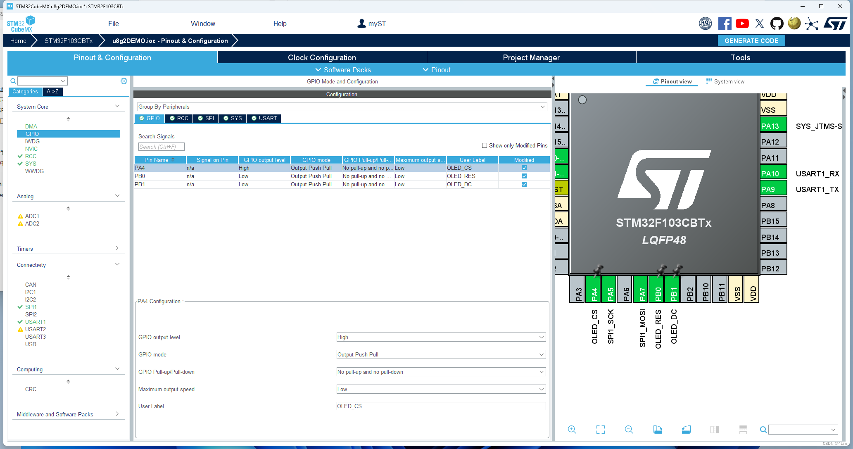The height and width of the screenshot is (449, 853).
Task: Toggle Modified checkbox for PA4 row
Action: click(x=524, y=168)
